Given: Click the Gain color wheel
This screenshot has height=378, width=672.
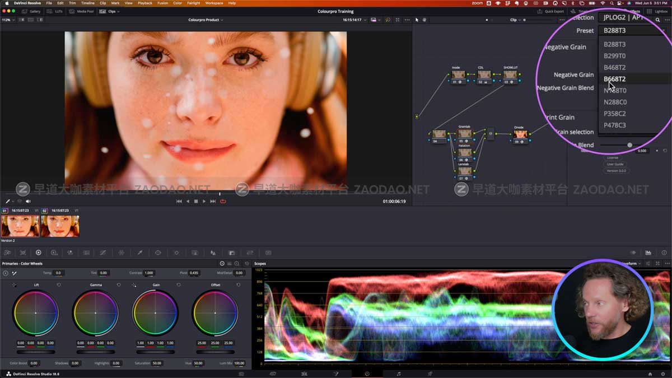Looking at the screenshot, I should point(155,312).
